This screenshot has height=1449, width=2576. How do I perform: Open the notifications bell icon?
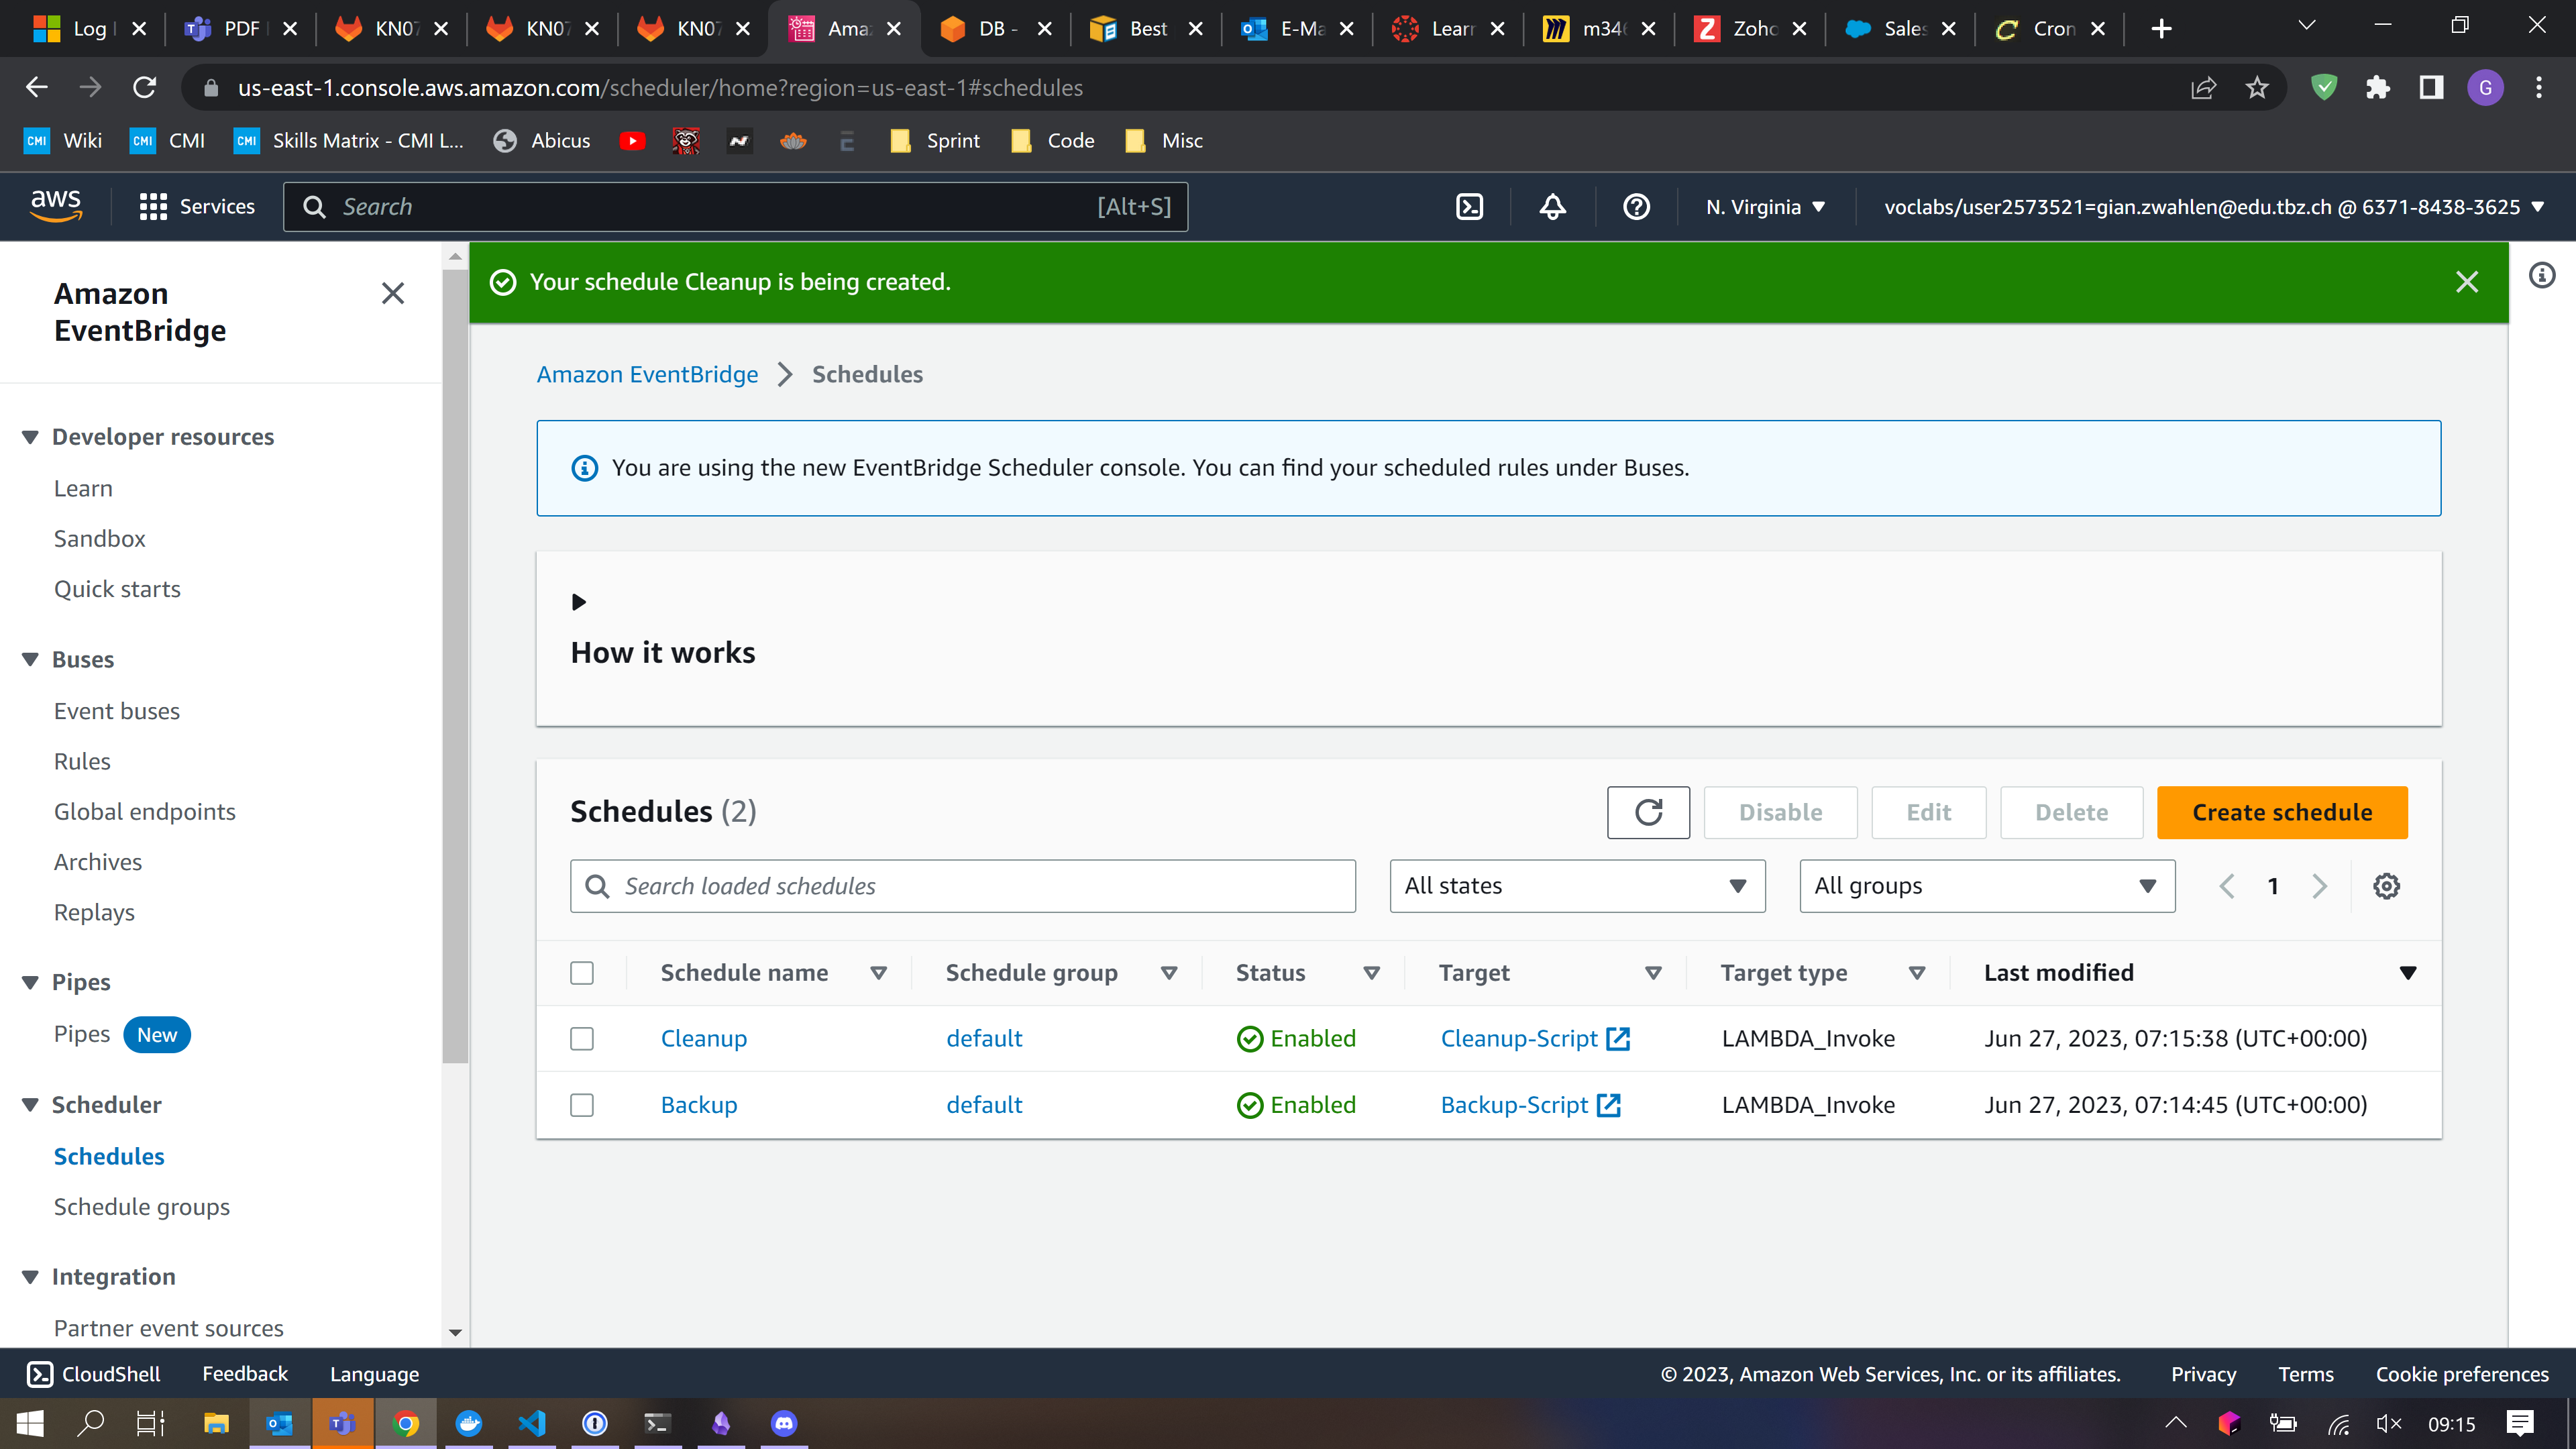[x=1552, y=207]
